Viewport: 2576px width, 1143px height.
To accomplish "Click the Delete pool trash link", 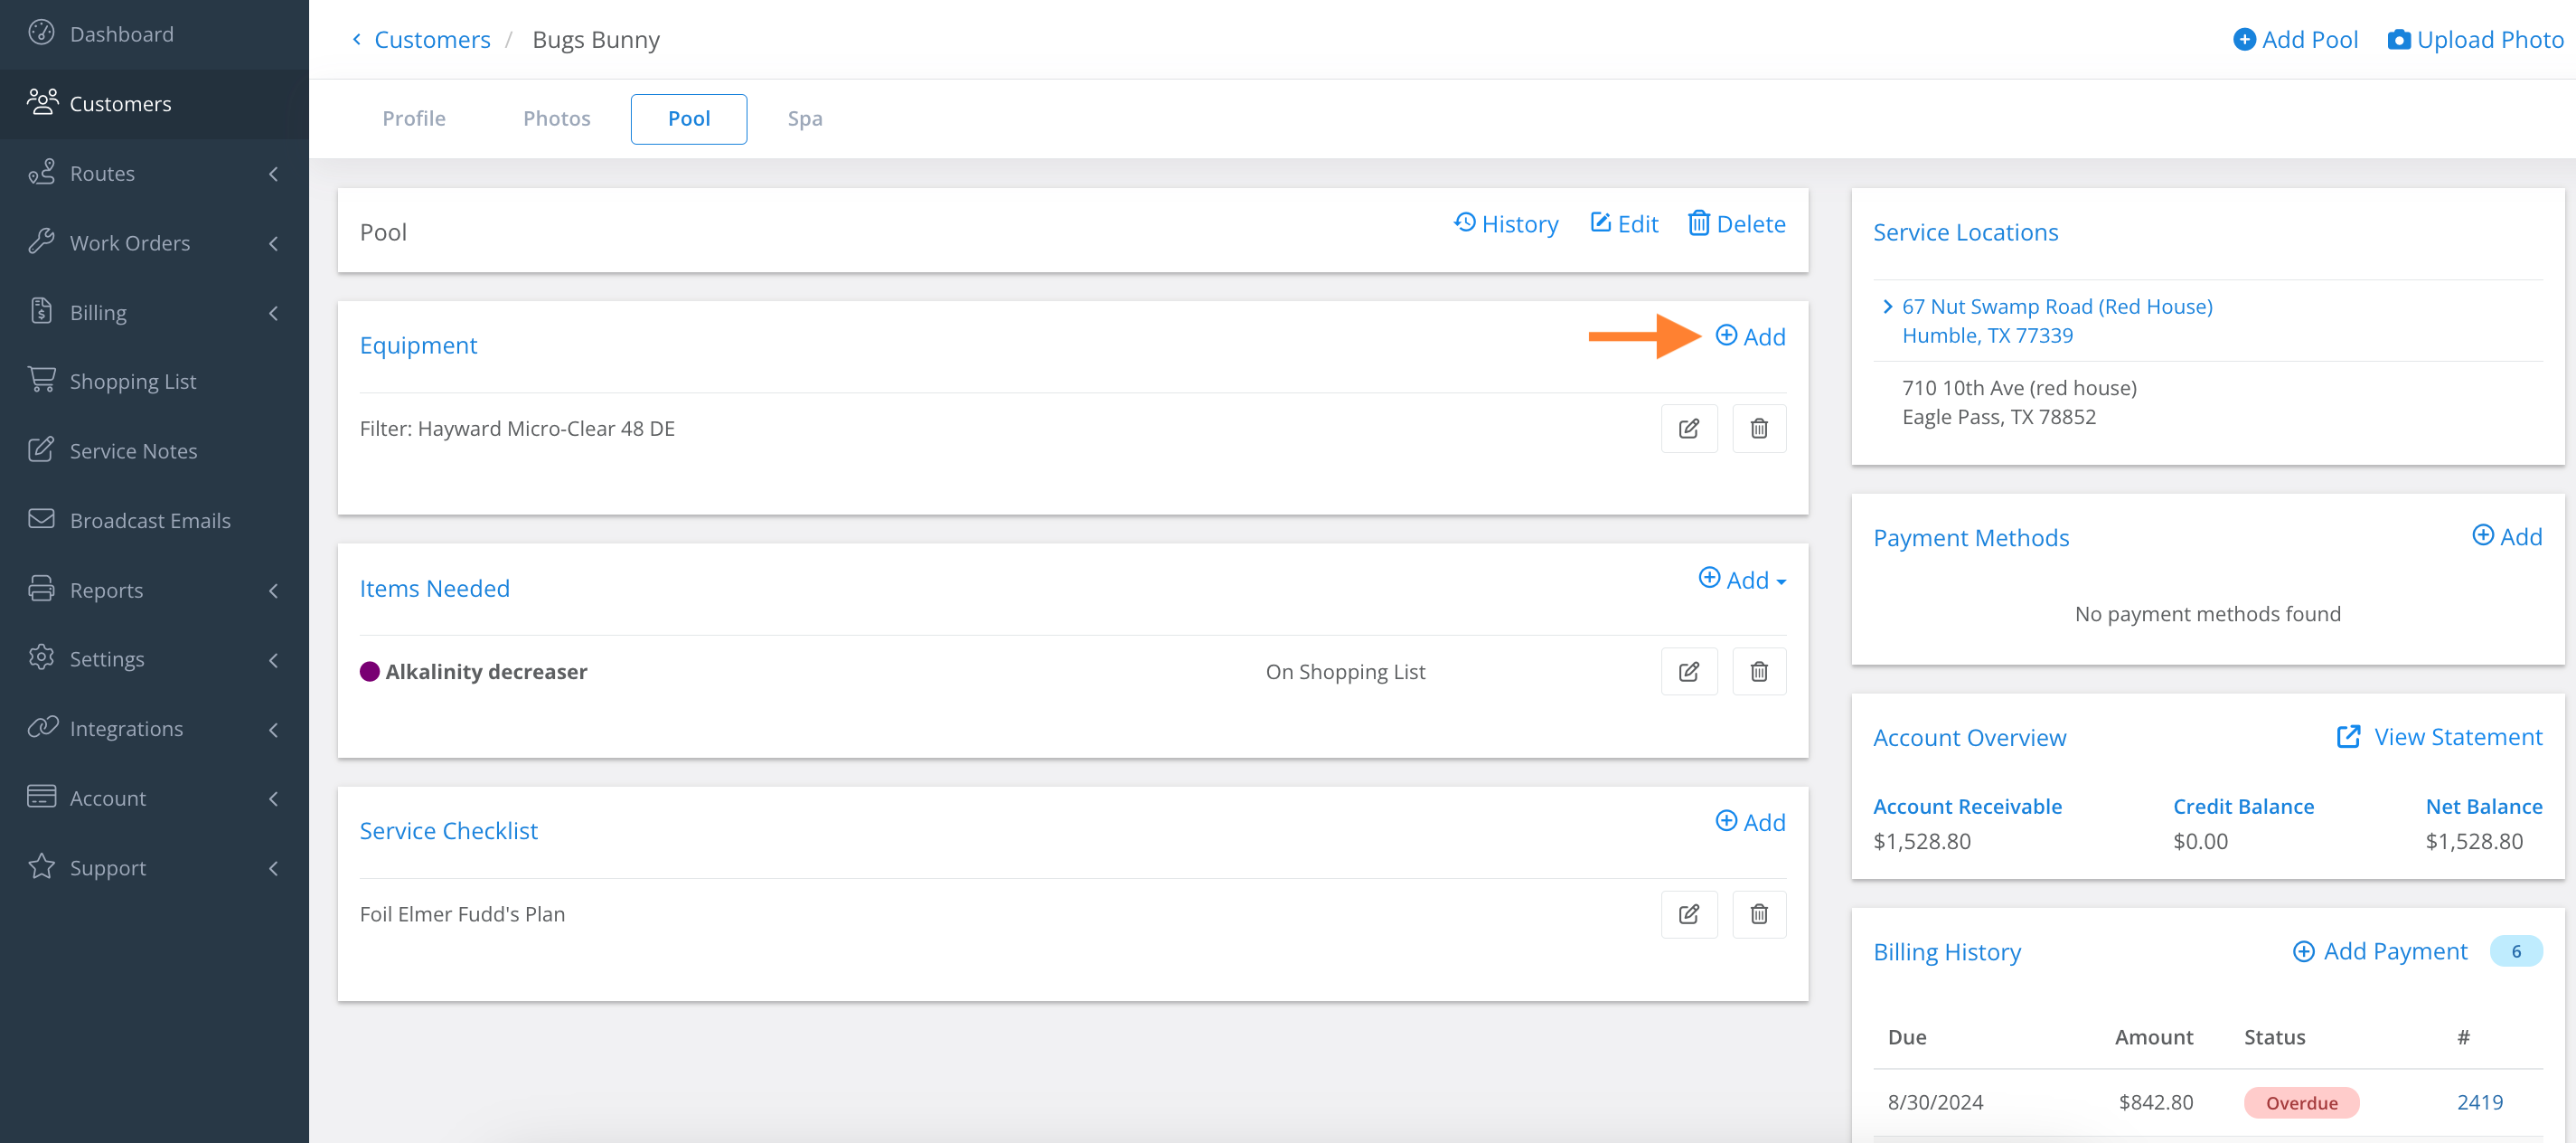I will tap(1736, 224).
